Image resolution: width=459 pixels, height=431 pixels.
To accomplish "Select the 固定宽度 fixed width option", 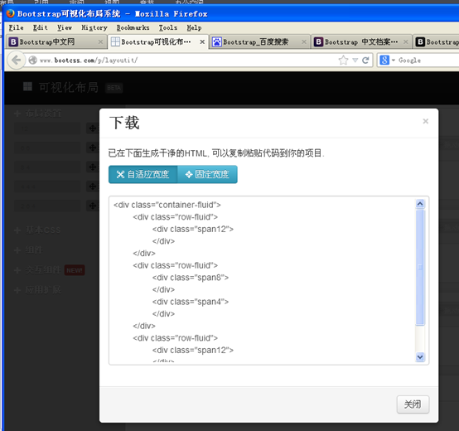I will coord(207,175).
